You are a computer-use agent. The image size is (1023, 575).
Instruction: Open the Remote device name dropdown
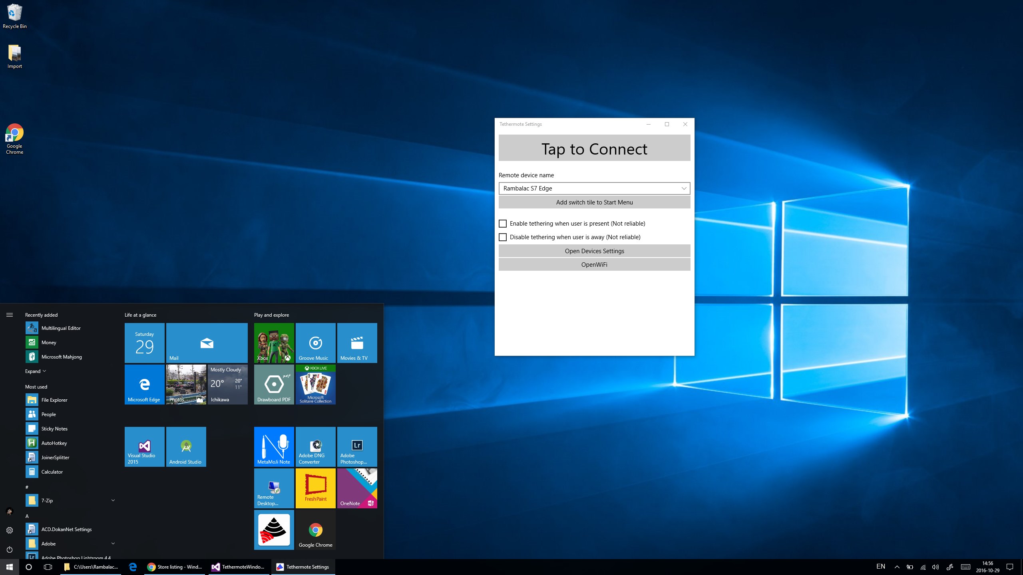click(x=594, y=188)
